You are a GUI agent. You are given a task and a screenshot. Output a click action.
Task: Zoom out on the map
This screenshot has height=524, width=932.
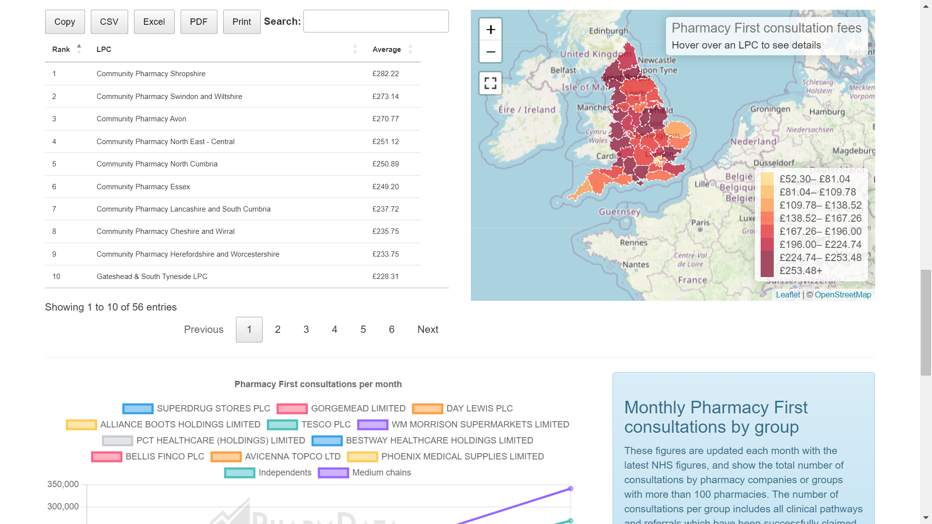click(x=490, y=51)
